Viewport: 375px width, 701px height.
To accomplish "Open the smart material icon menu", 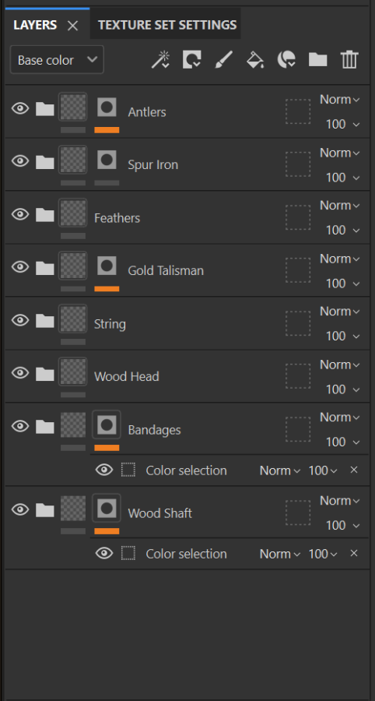I will pyautogui.click(x=286, y=59).
